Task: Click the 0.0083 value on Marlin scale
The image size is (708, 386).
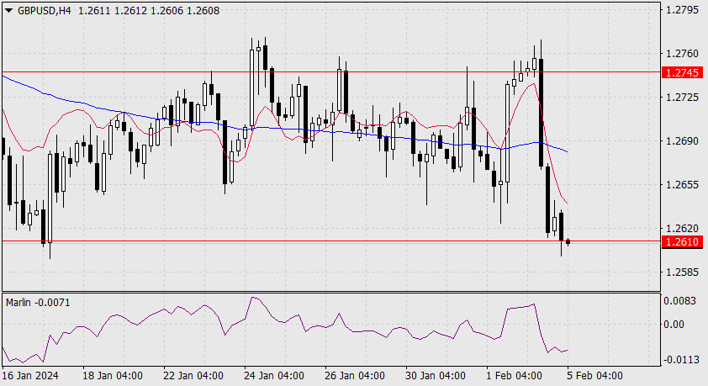Action: pyautogui.click(x=678, y=300)
